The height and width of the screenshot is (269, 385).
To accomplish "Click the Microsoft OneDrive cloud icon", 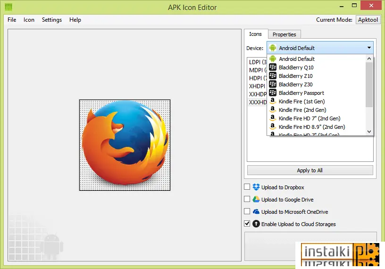I will click(256, 211).
